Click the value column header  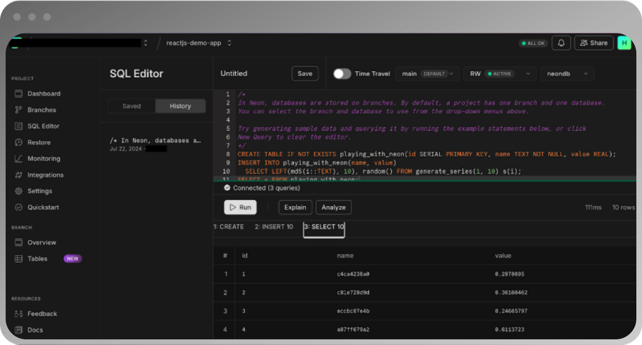[503, 256]
